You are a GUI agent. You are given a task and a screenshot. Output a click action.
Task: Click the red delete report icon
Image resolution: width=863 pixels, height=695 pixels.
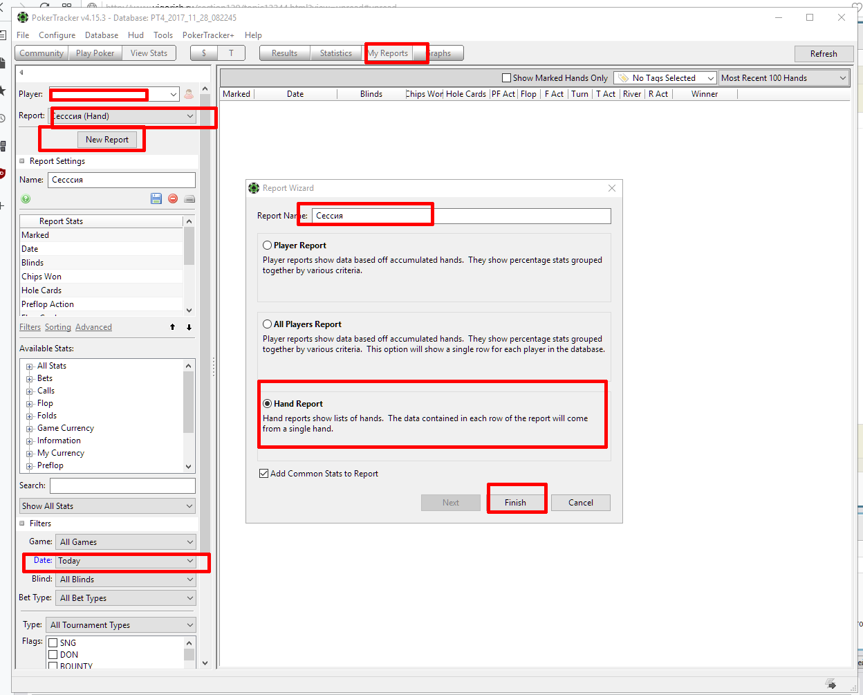pyautogui.click(x=173, y=198)
